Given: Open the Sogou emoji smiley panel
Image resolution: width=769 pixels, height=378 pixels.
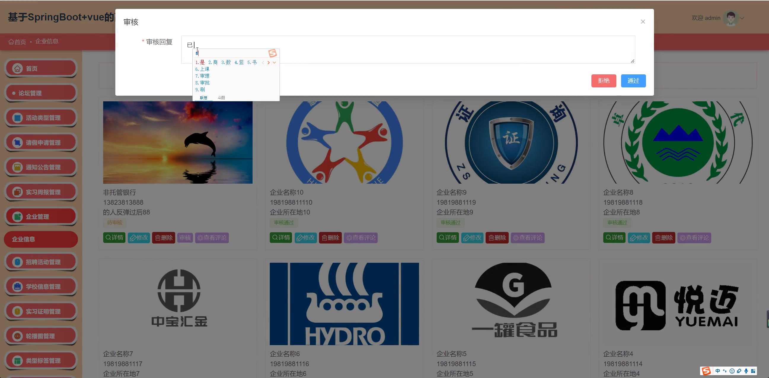Looking at the screenshot, I should (x=732, y=371).
